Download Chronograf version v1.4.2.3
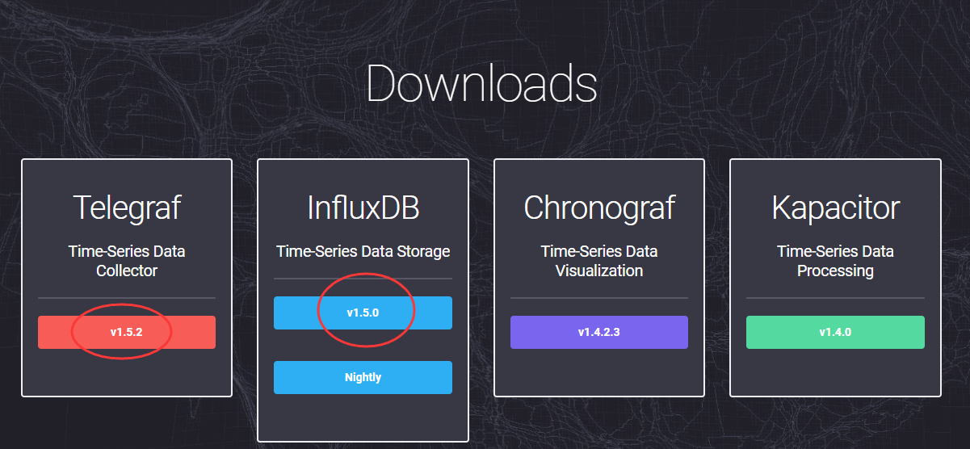Image resolution: width=970 pixels, height=449 pixels. tap(599, 332)
